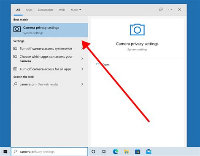Click camera icon beside Turn off camera access for all apps
Viewport: 200px width, 156px height.
(15, 69)
